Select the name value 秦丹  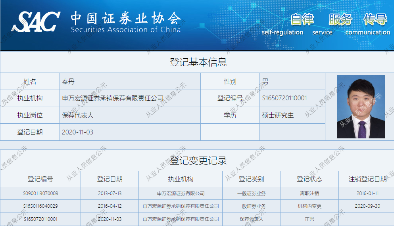click(x=68, y=82)
